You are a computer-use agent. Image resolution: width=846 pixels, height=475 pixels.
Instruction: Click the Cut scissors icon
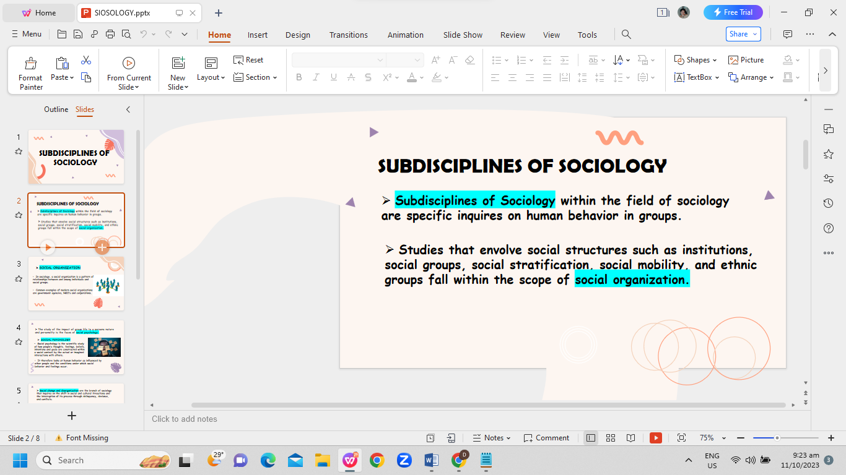[x=86, y=60]
